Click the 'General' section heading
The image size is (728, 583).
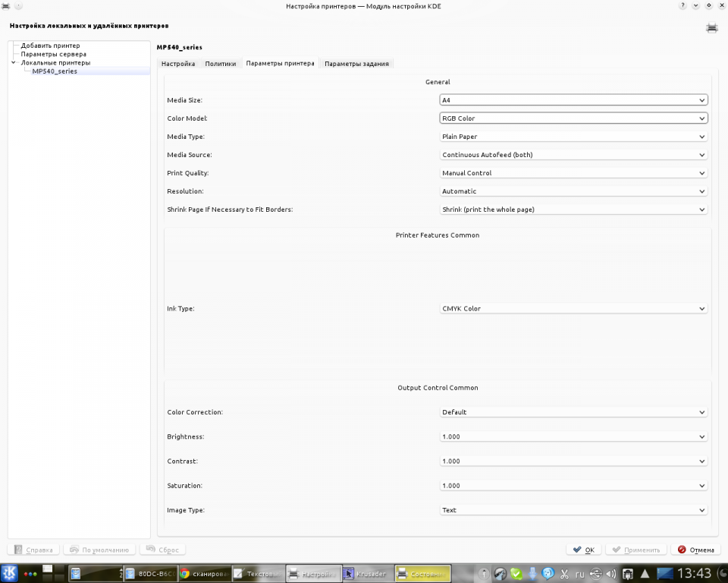click(438, 82)
